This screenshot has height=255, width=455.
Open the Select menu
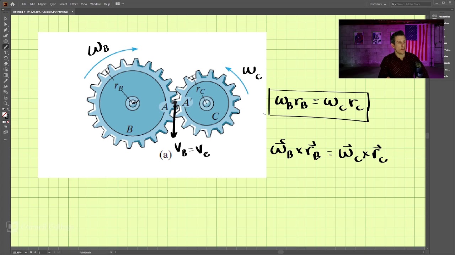63,4
